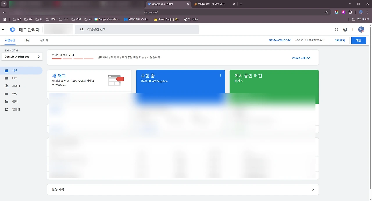372x201 pixels.
Task: Click the help question mark icon
Action: pyautogui.click(x=345, y=29)
